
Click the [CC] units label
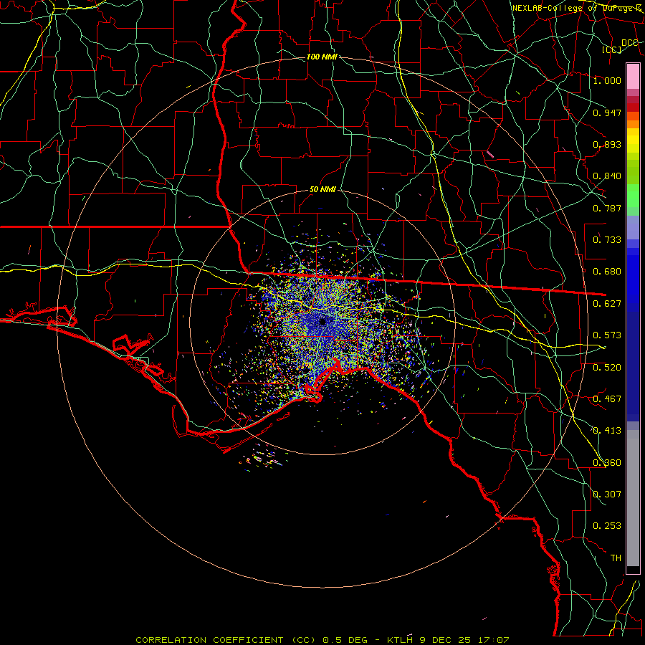pyautogui.click(x=612, y=49)
